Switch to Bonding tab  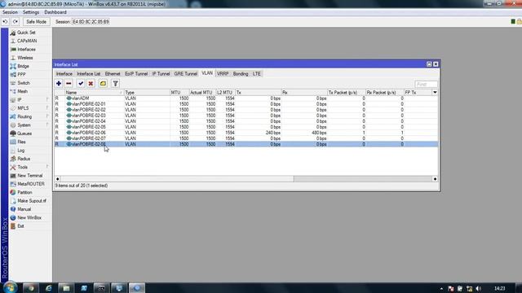(241, 74)
